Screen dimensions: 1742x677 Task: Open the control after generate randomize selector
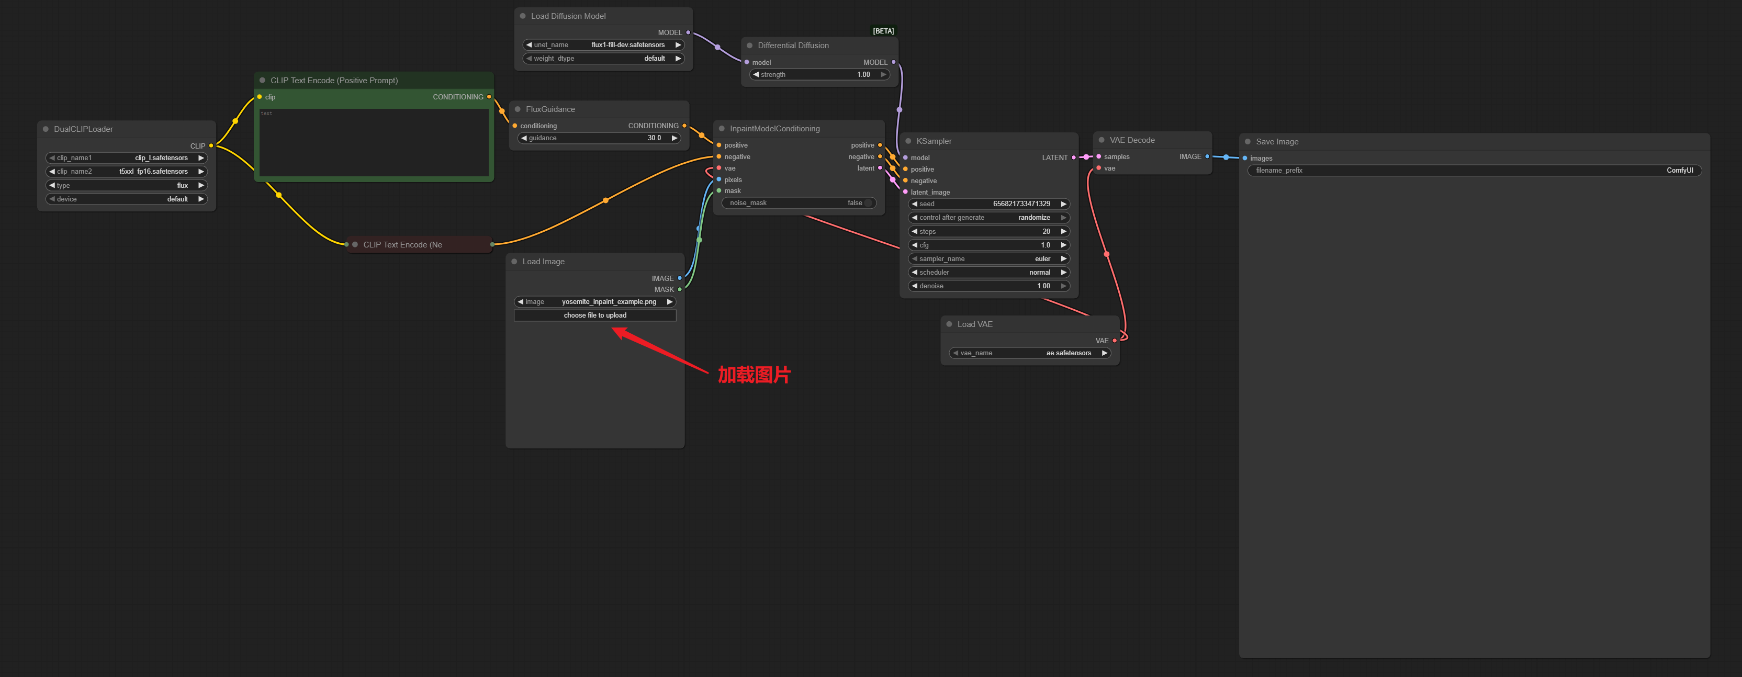(x=987, y=218)
